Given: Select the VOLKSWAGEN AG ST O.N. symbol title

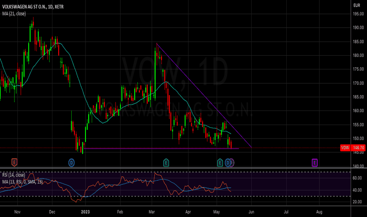Looking at the screenshot, I should (33, 7).
